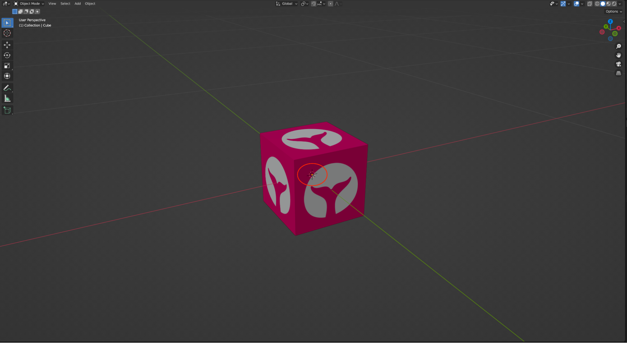Click the blue Z axis gizmo
Screen dimensions: 627x343
click(610, 21)
